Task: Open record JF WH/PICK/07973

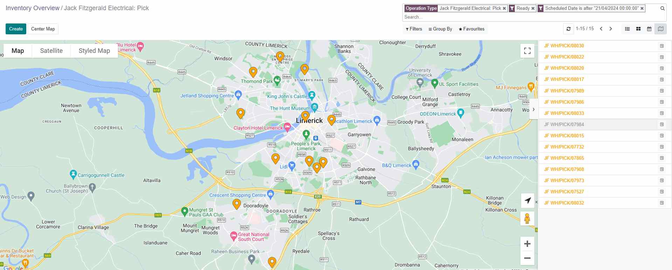Action: coord(564,180)
